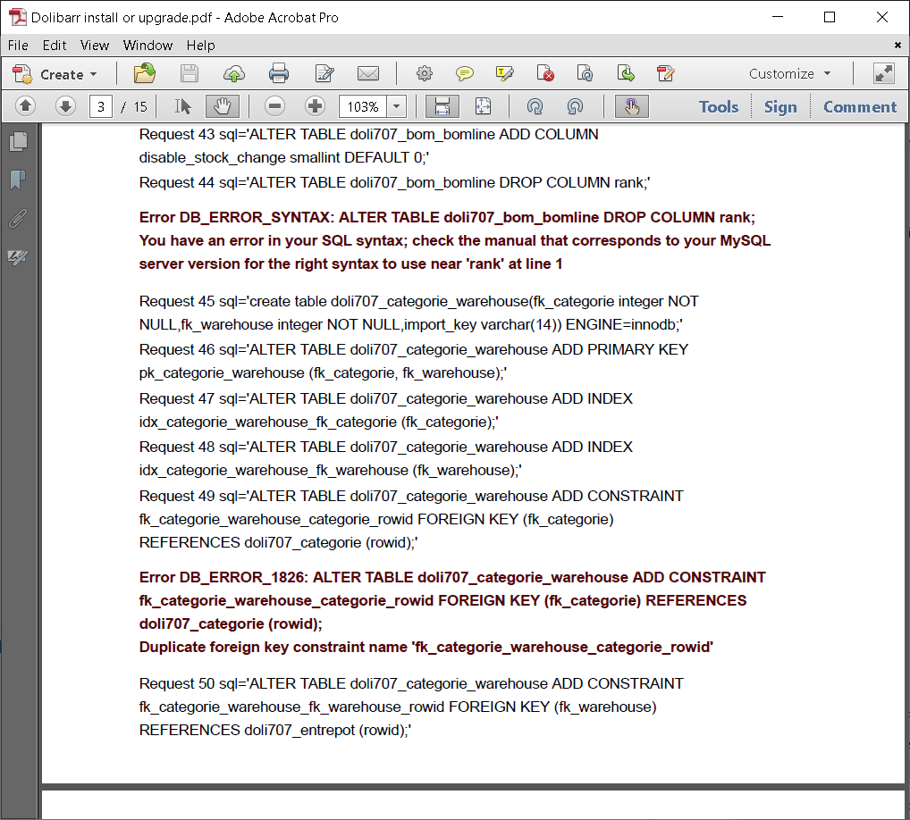Toggle the Hand tool

coord(223,107)
